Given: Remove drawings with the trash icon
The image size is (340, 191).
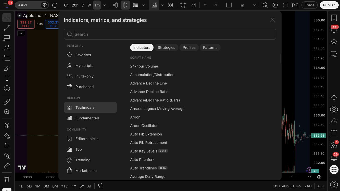Looking at the screenshot, I should tap(7, 179).
